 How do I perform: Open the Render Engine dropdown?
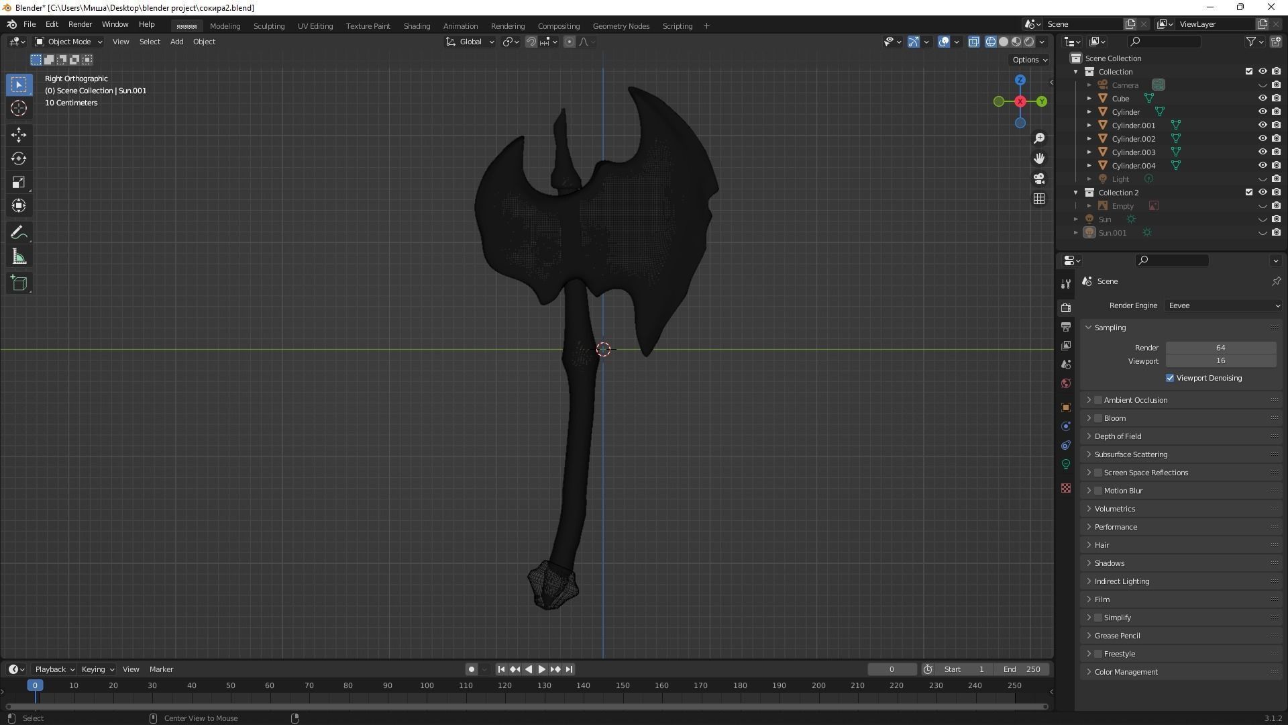click(1222, 305)
